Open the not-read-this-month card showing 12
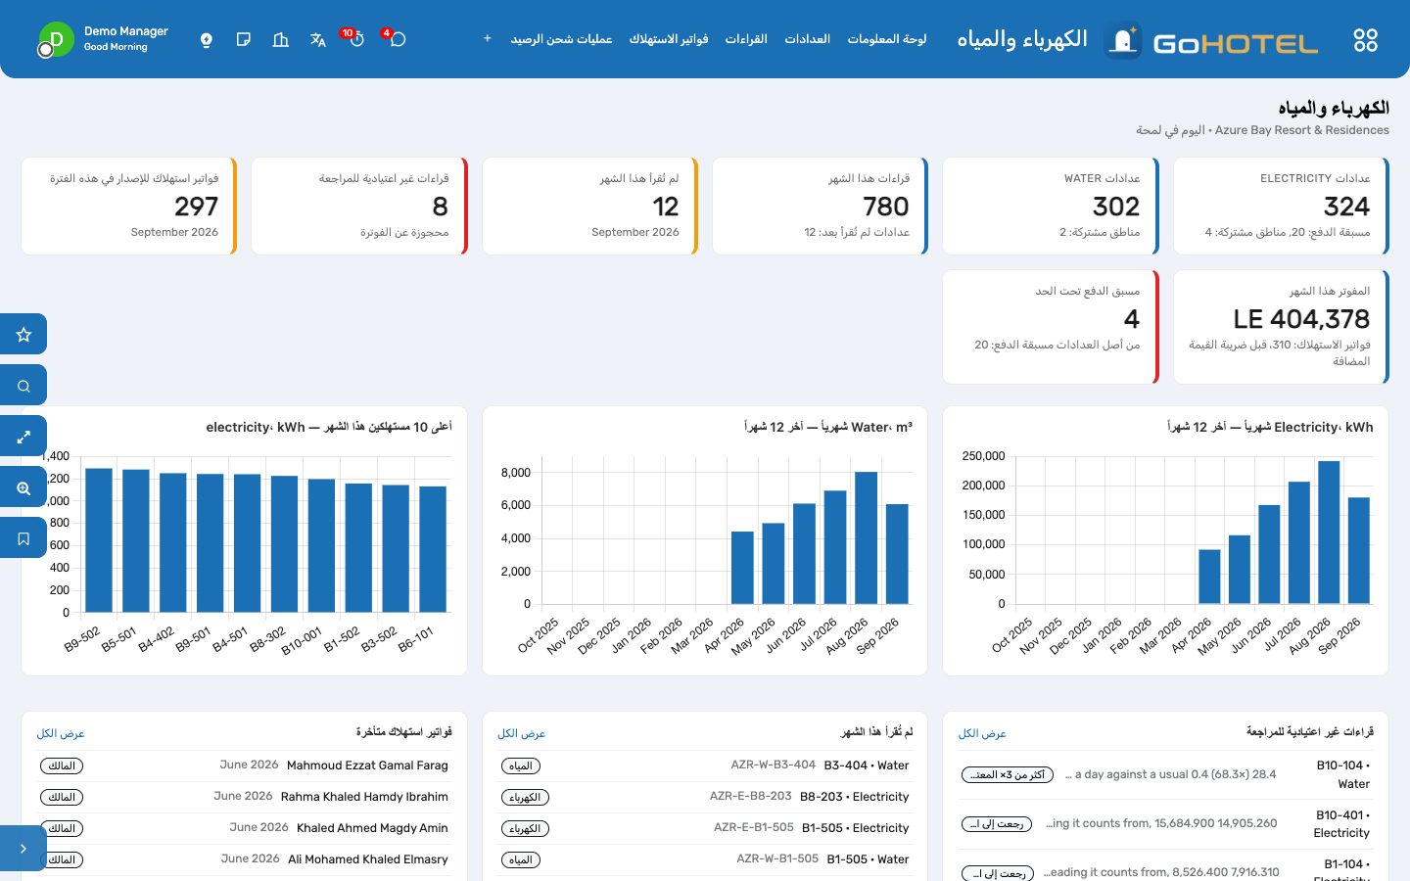The image size is (1410, 881). pos(590,206)
